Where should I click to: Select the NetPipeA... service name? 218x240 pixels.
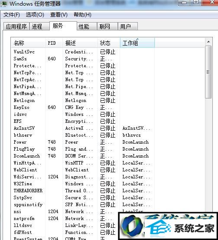coord(27,87)
